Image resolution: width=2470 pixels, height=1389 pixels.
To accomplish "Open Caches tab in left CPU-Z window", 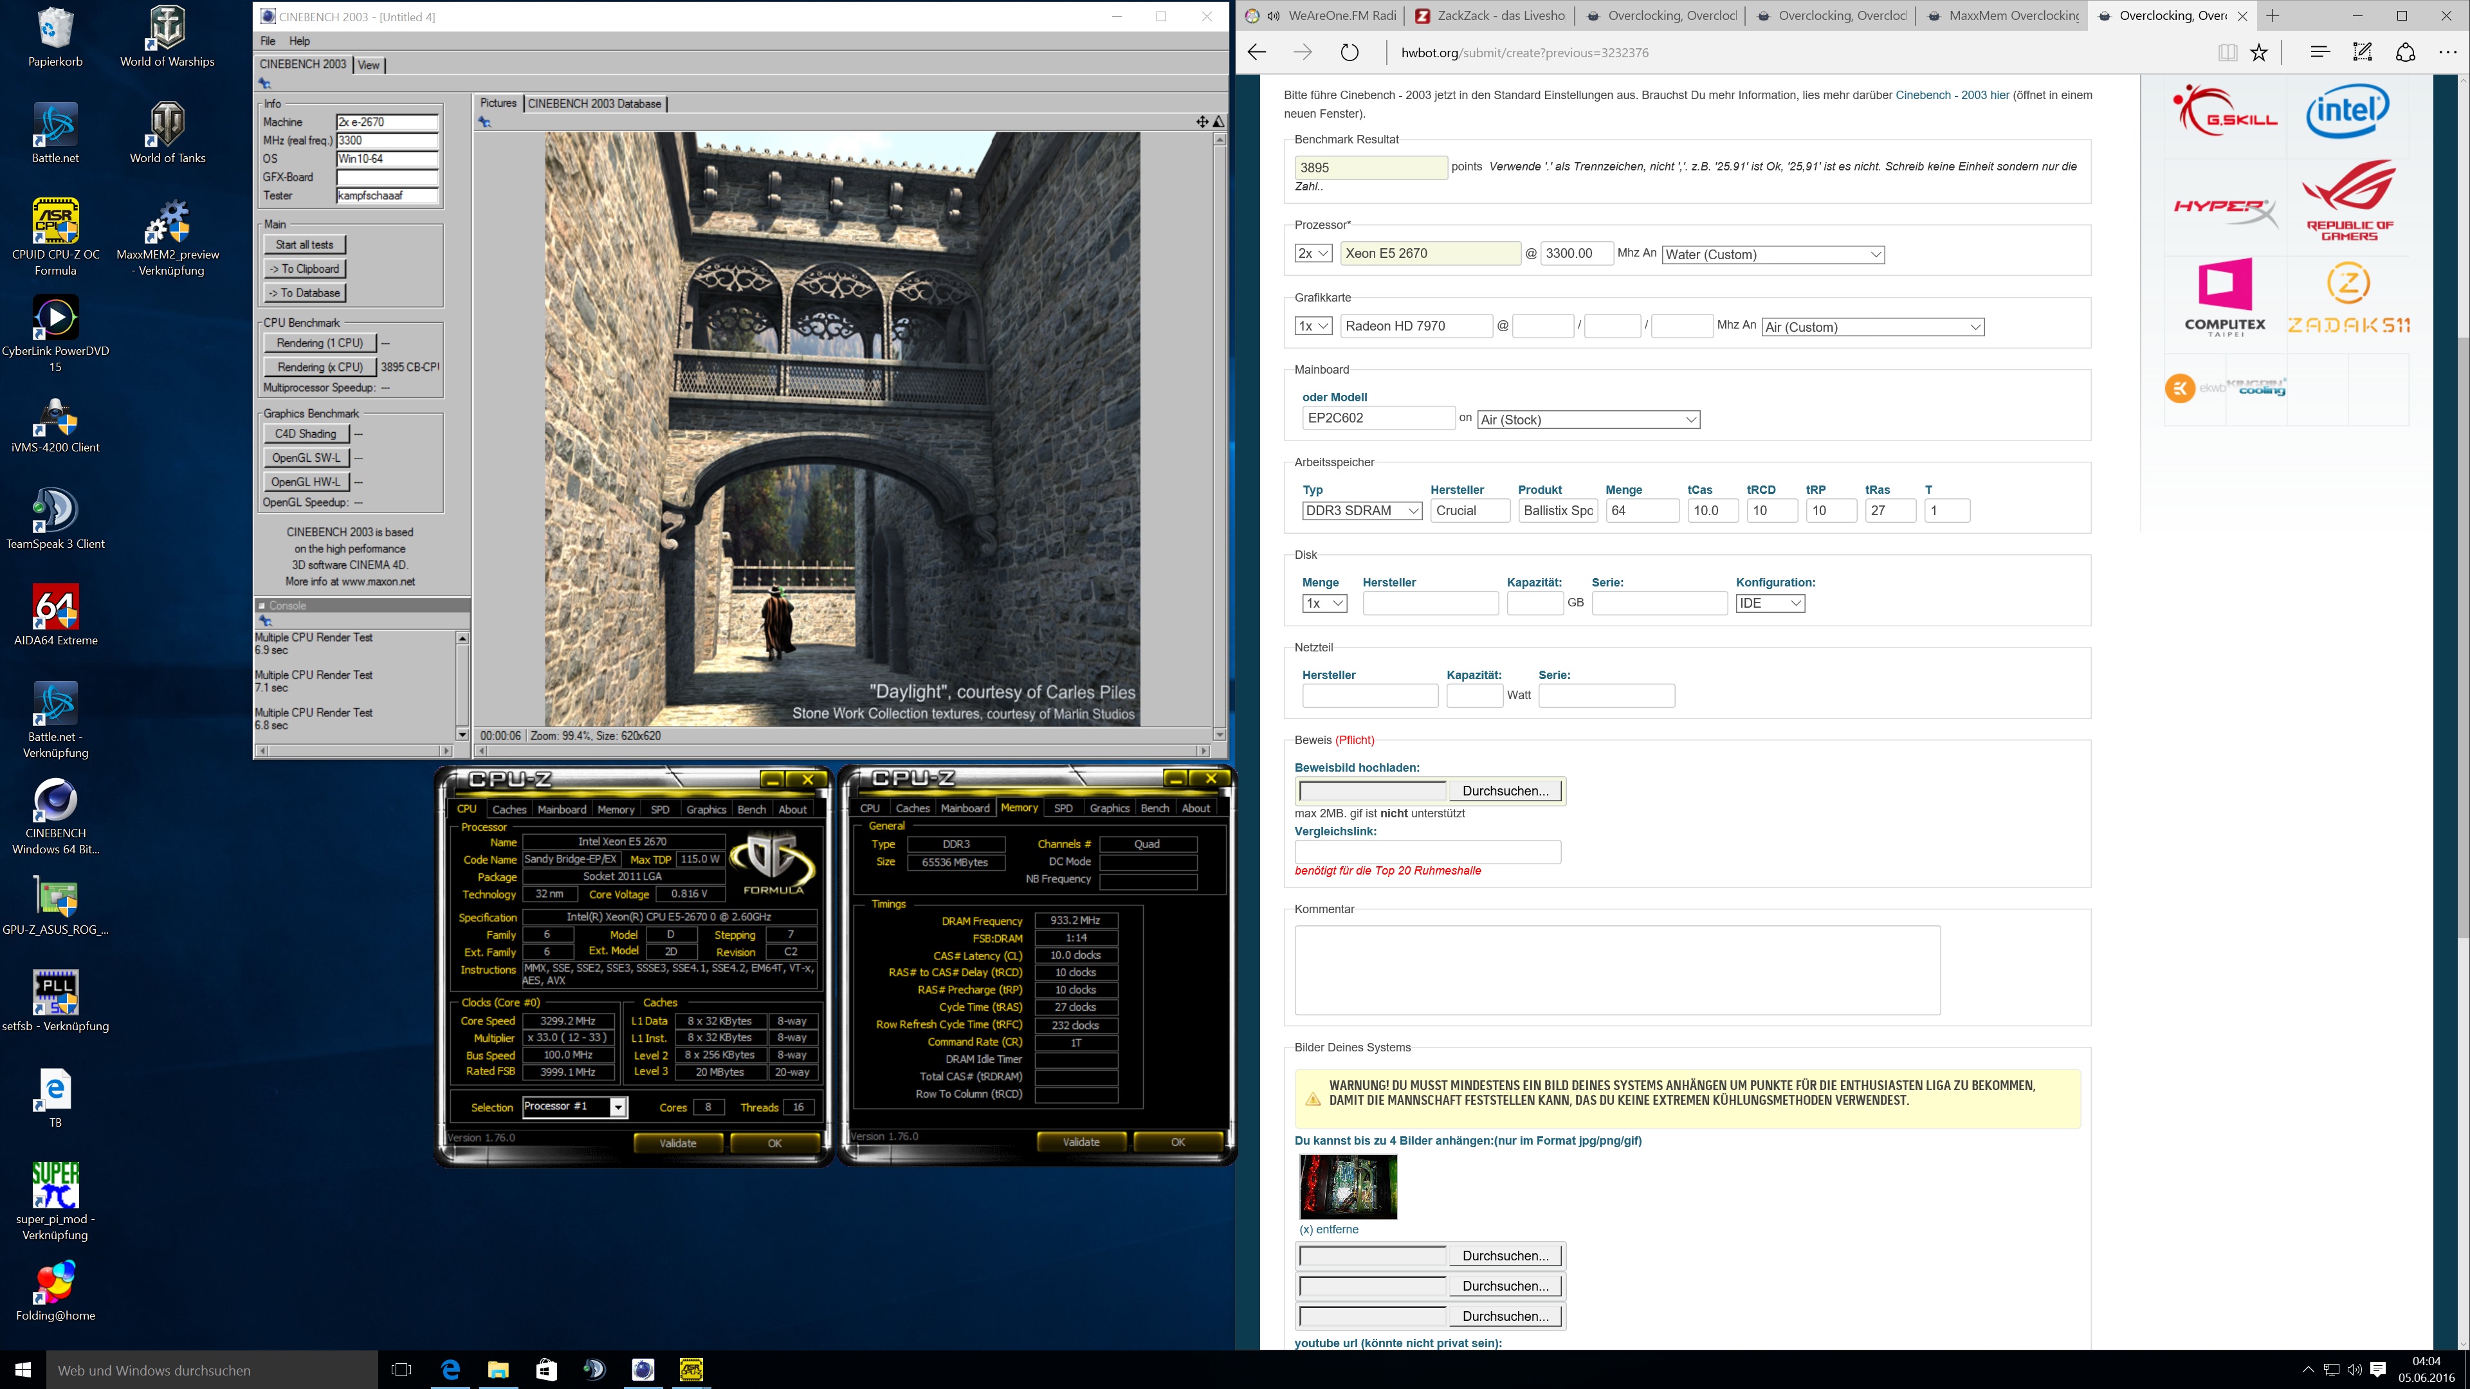I will [x=509, y=809].
